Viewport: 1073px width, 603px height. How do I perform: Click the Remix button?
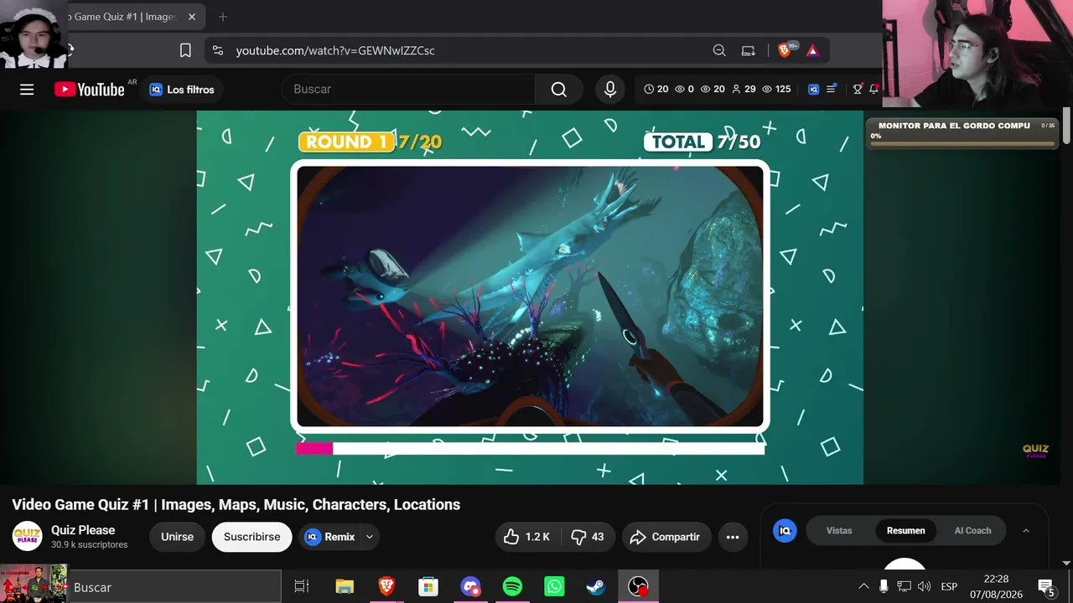click(x=329, y=537)
